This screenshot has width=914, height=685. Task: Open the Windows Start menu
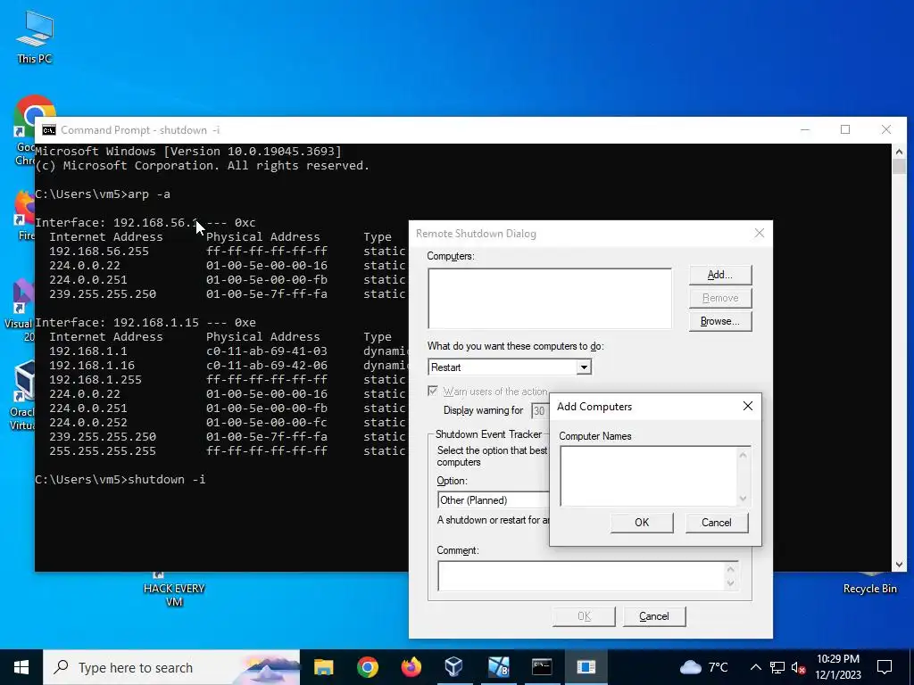pyautogui.click(x=21, y=667)
